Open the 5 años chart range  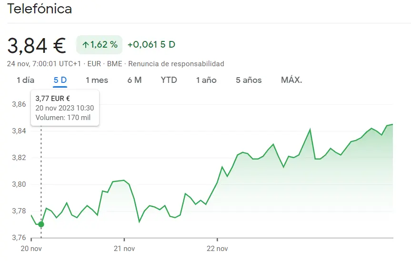pos(249,80)
